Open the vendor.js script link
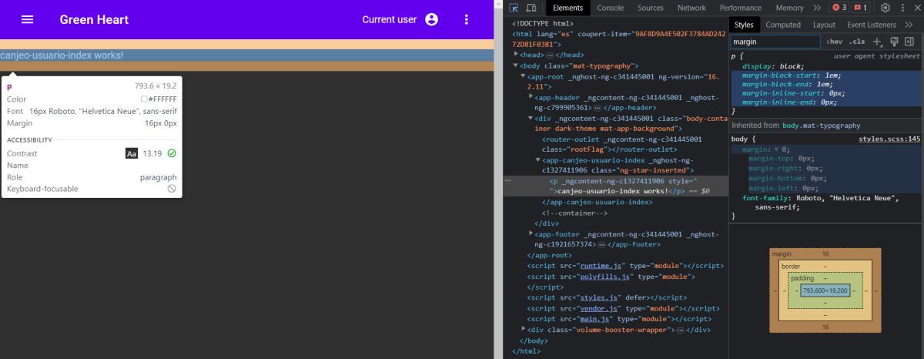The width and height of the screenshot is (924, 359). coord(598,308)
